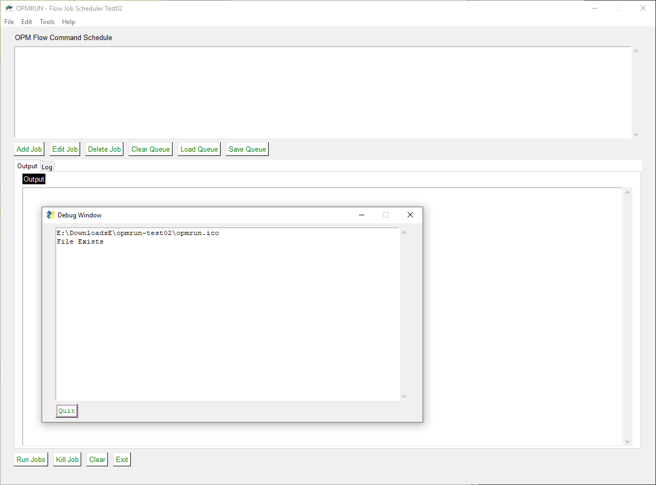Save the current queue

coord(247,149)
